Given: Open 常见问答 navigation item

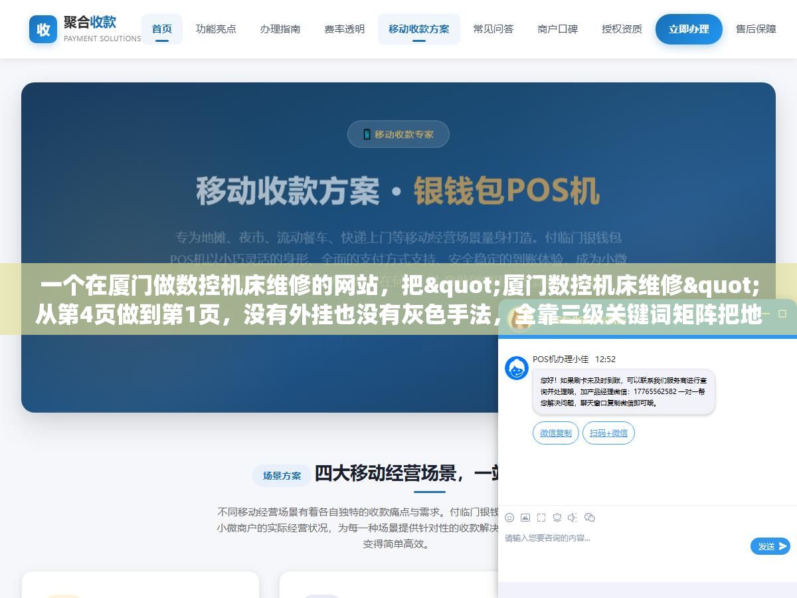Looking at the screenshot, I should coord(493,29).
